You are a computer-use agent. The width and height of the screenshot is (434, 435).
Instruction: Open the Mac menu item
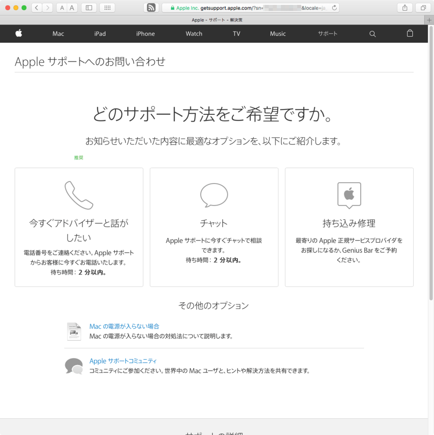point(58,34)
